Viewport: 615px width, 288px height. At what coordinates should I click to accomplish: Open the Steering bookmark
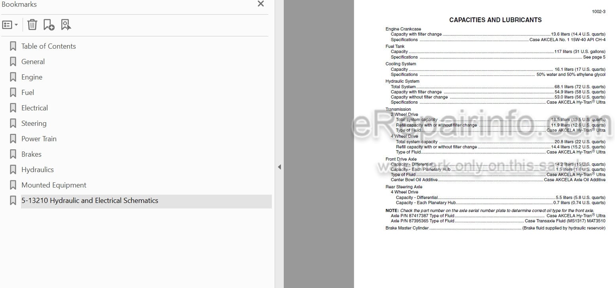(34, 123)
